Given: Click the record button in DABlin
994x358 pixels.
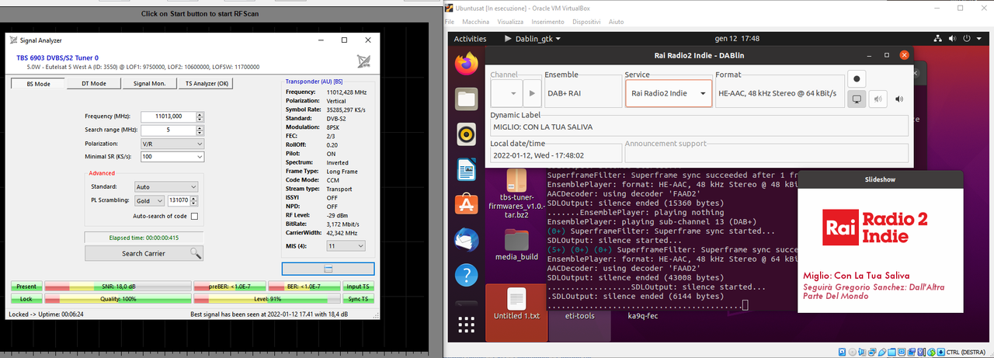Looking at the screenshot, I should pyautogui.click(x=857, y=78).
